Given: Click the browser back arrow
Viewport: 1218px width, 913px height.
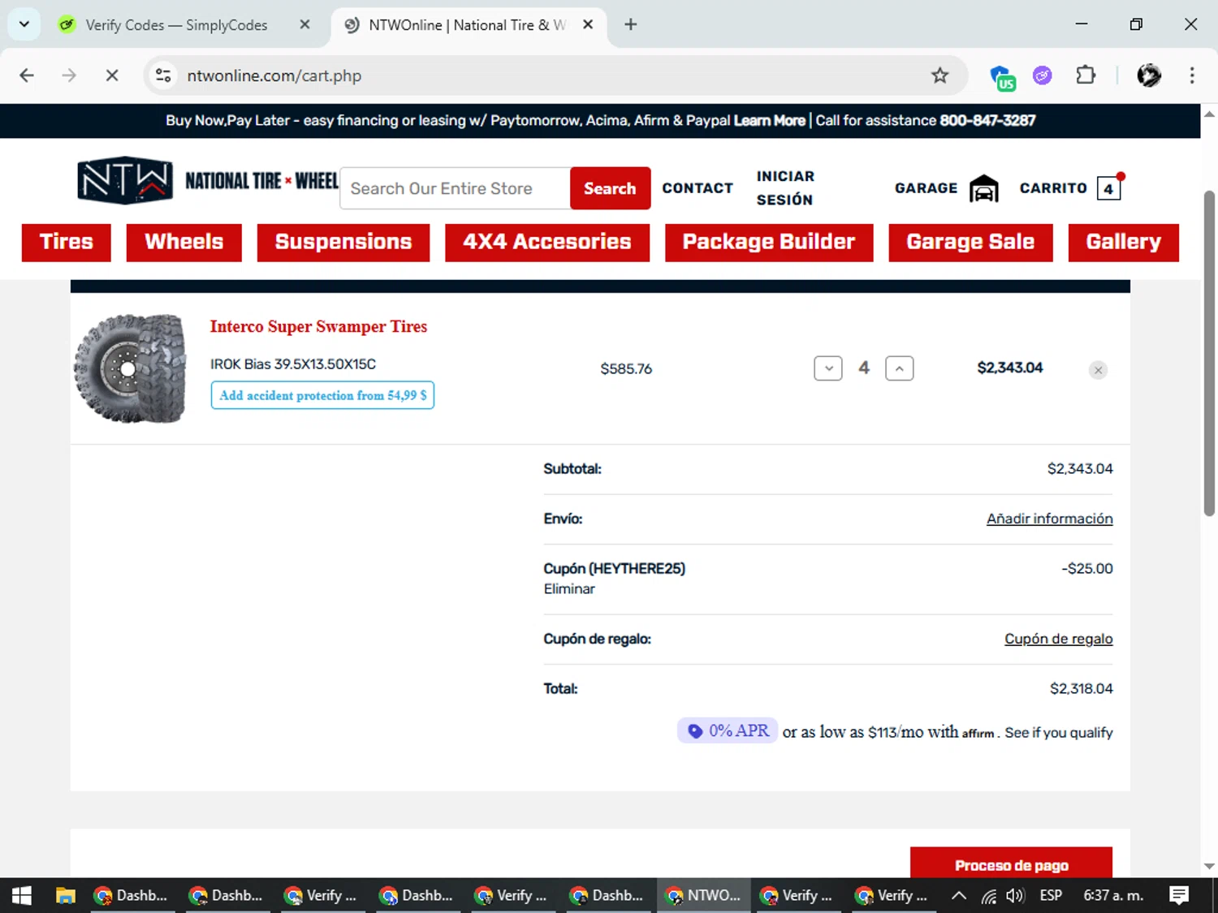Looking at the screenshot, I should (x=27, y=75).
